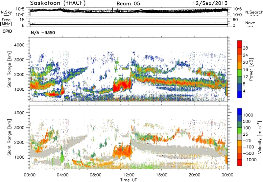
Task: Click the Velocity [m s-1] colorbar label
Action: 260,137
